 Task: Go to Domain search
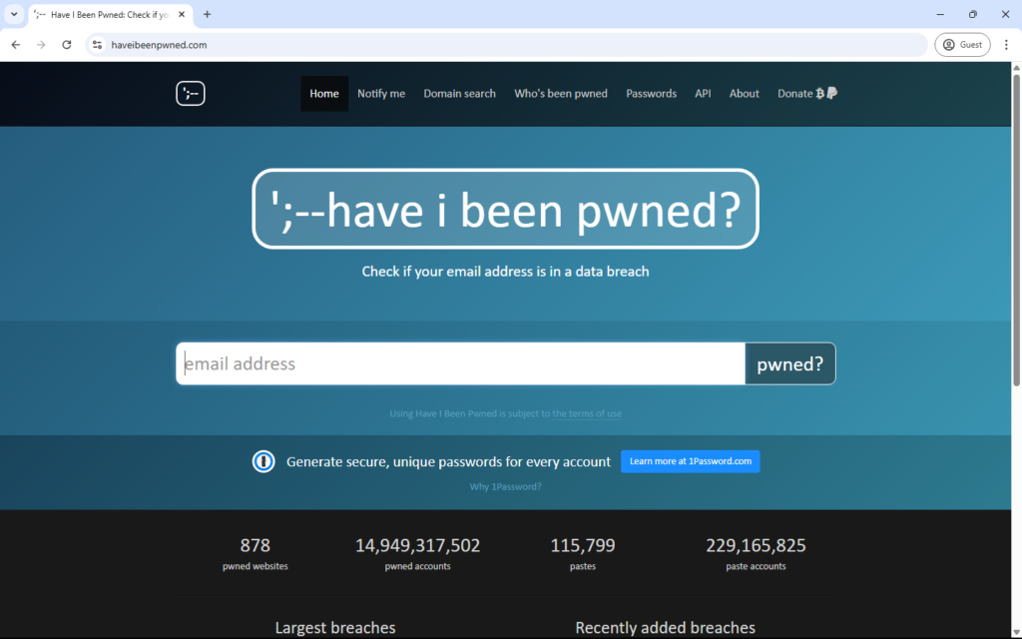pyautogui.click(x=459, y=94)
